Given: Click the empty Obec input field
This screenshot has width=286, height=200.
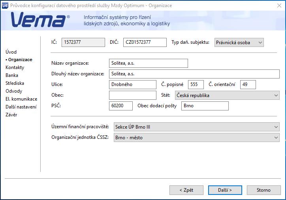Looking at the screenshot, I should (x=133, y=95).
